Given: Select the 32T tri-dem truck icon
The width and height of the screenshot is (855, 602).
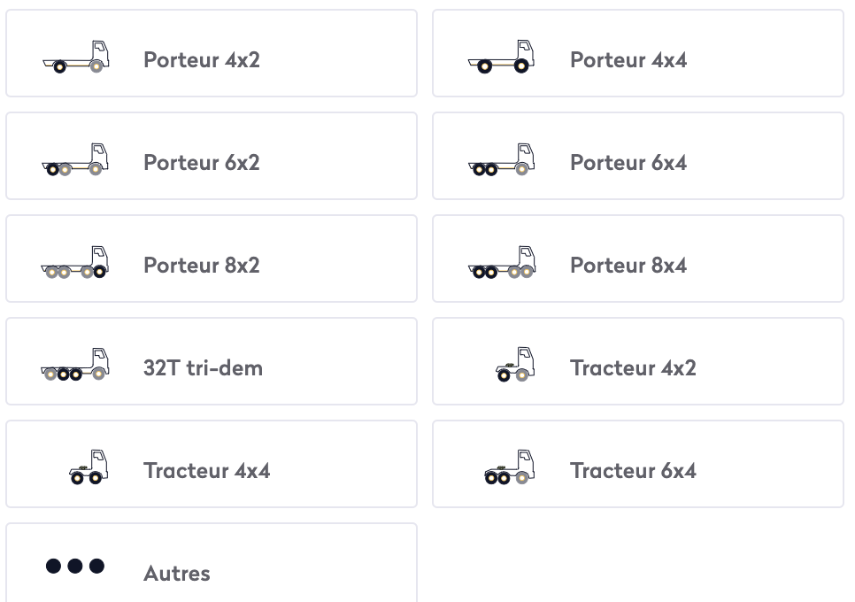Looking at the screenshot, I should pos(76,365).
